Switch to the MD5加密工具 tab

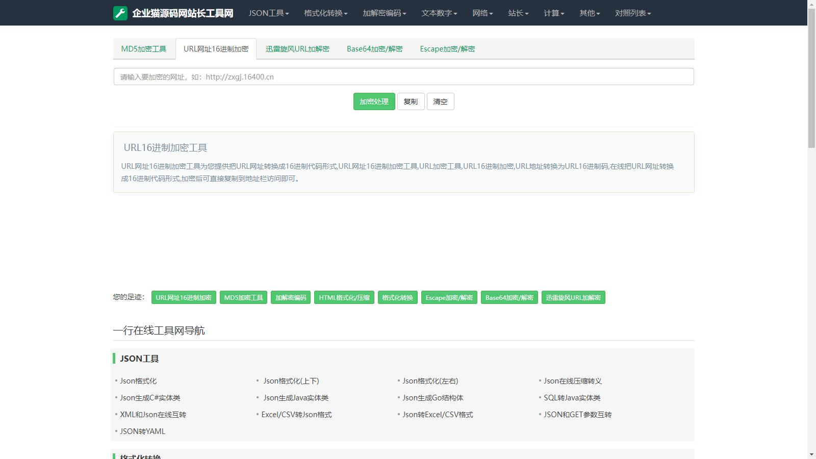pyautogui.click(x=144, y=49)
